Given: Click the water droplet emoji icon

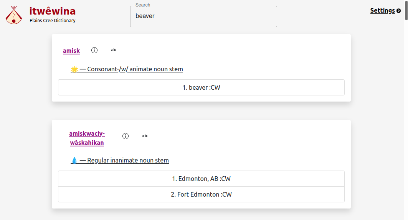Looking at the screenshot, I should tap(74, 161).
